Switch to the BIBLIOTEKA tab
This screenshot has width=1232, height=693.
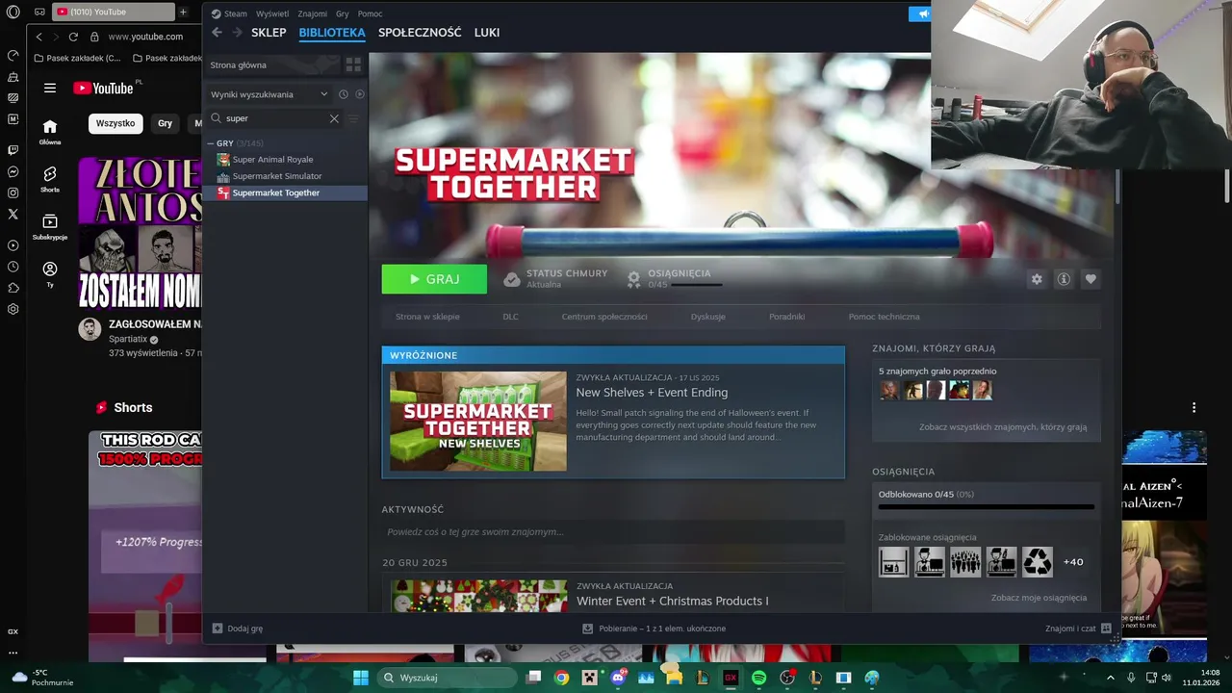pyautogui.click(x=332, y=32)
